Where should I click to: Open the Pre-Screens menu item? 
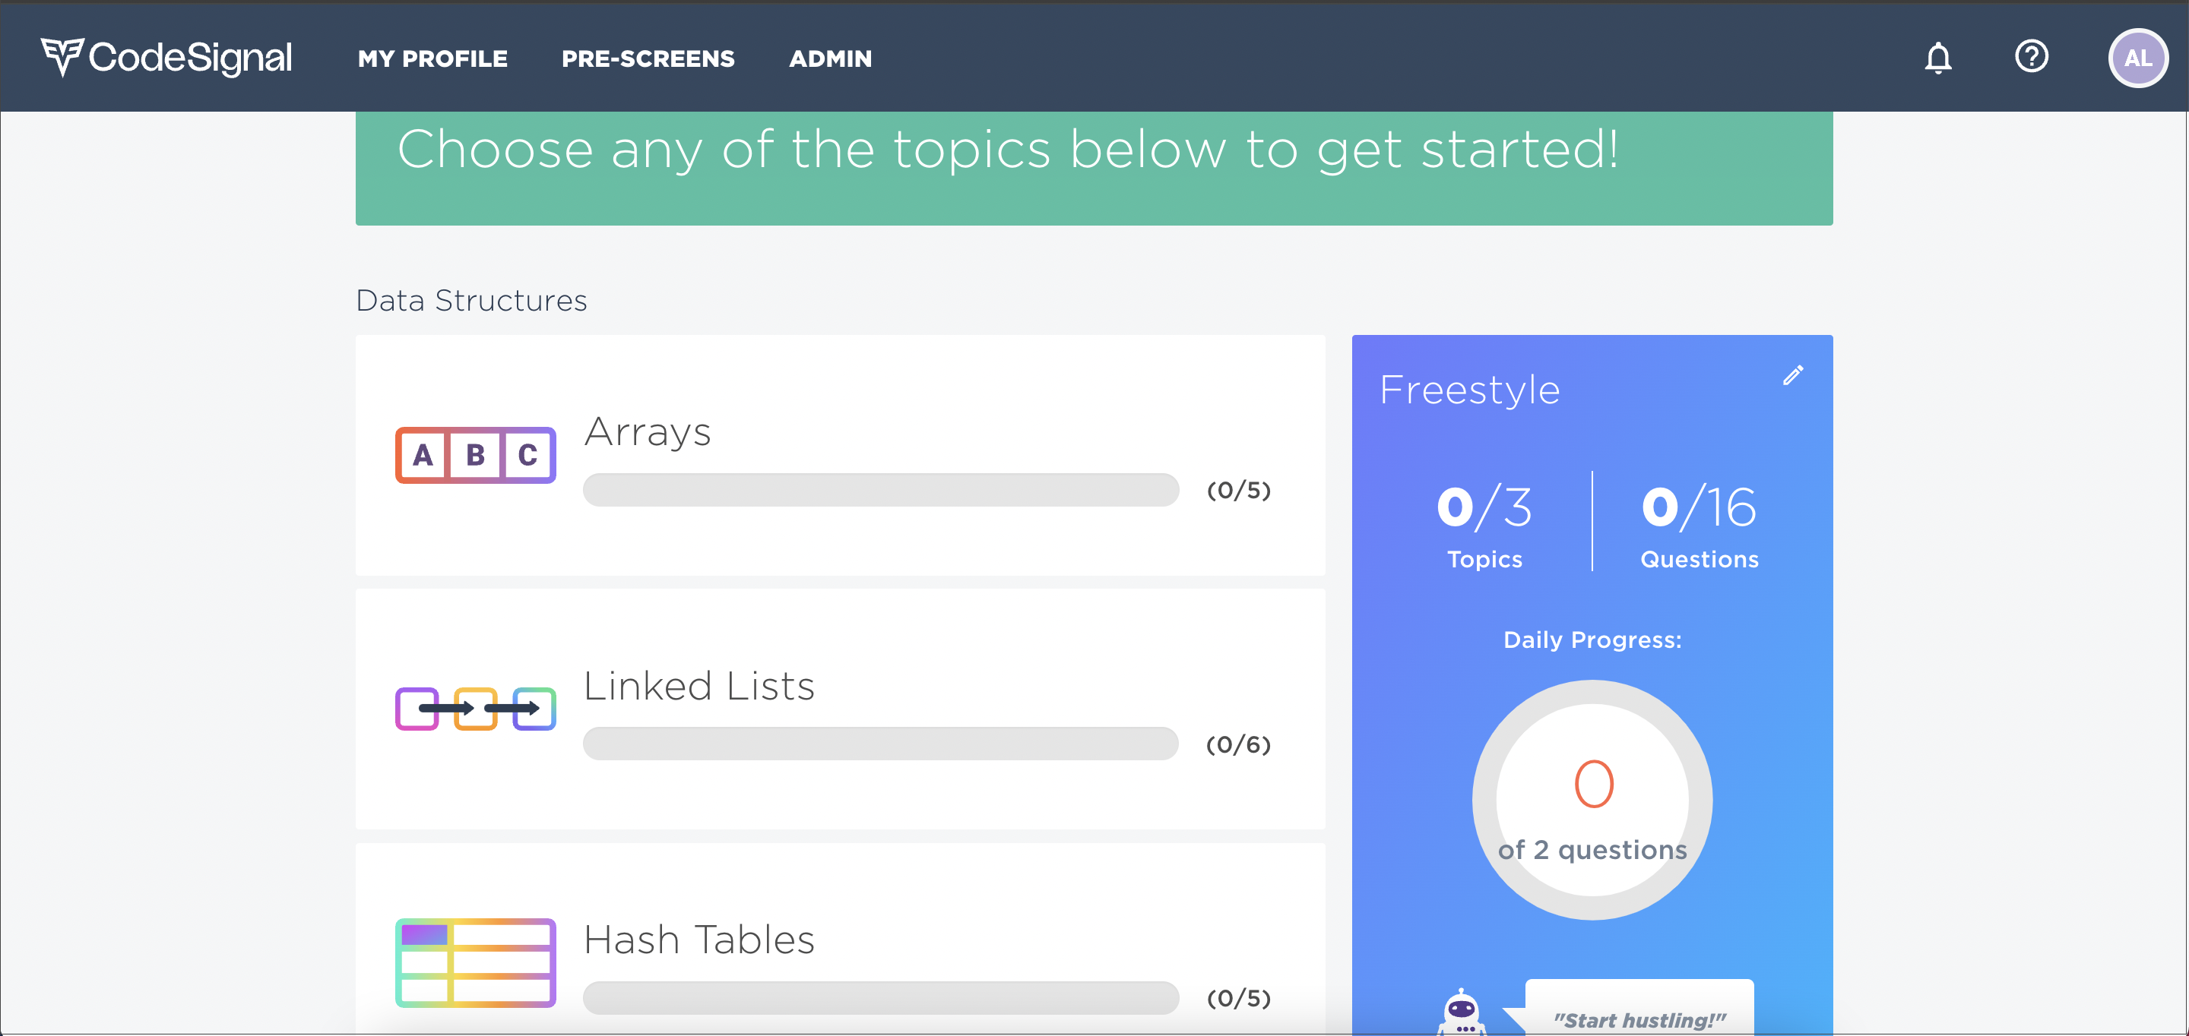[648, 58]
